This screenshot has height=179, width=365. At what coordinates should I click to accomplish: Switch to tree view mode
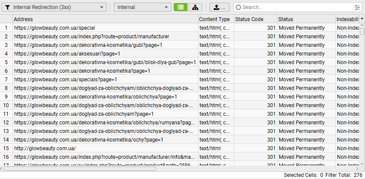[195, 7]
